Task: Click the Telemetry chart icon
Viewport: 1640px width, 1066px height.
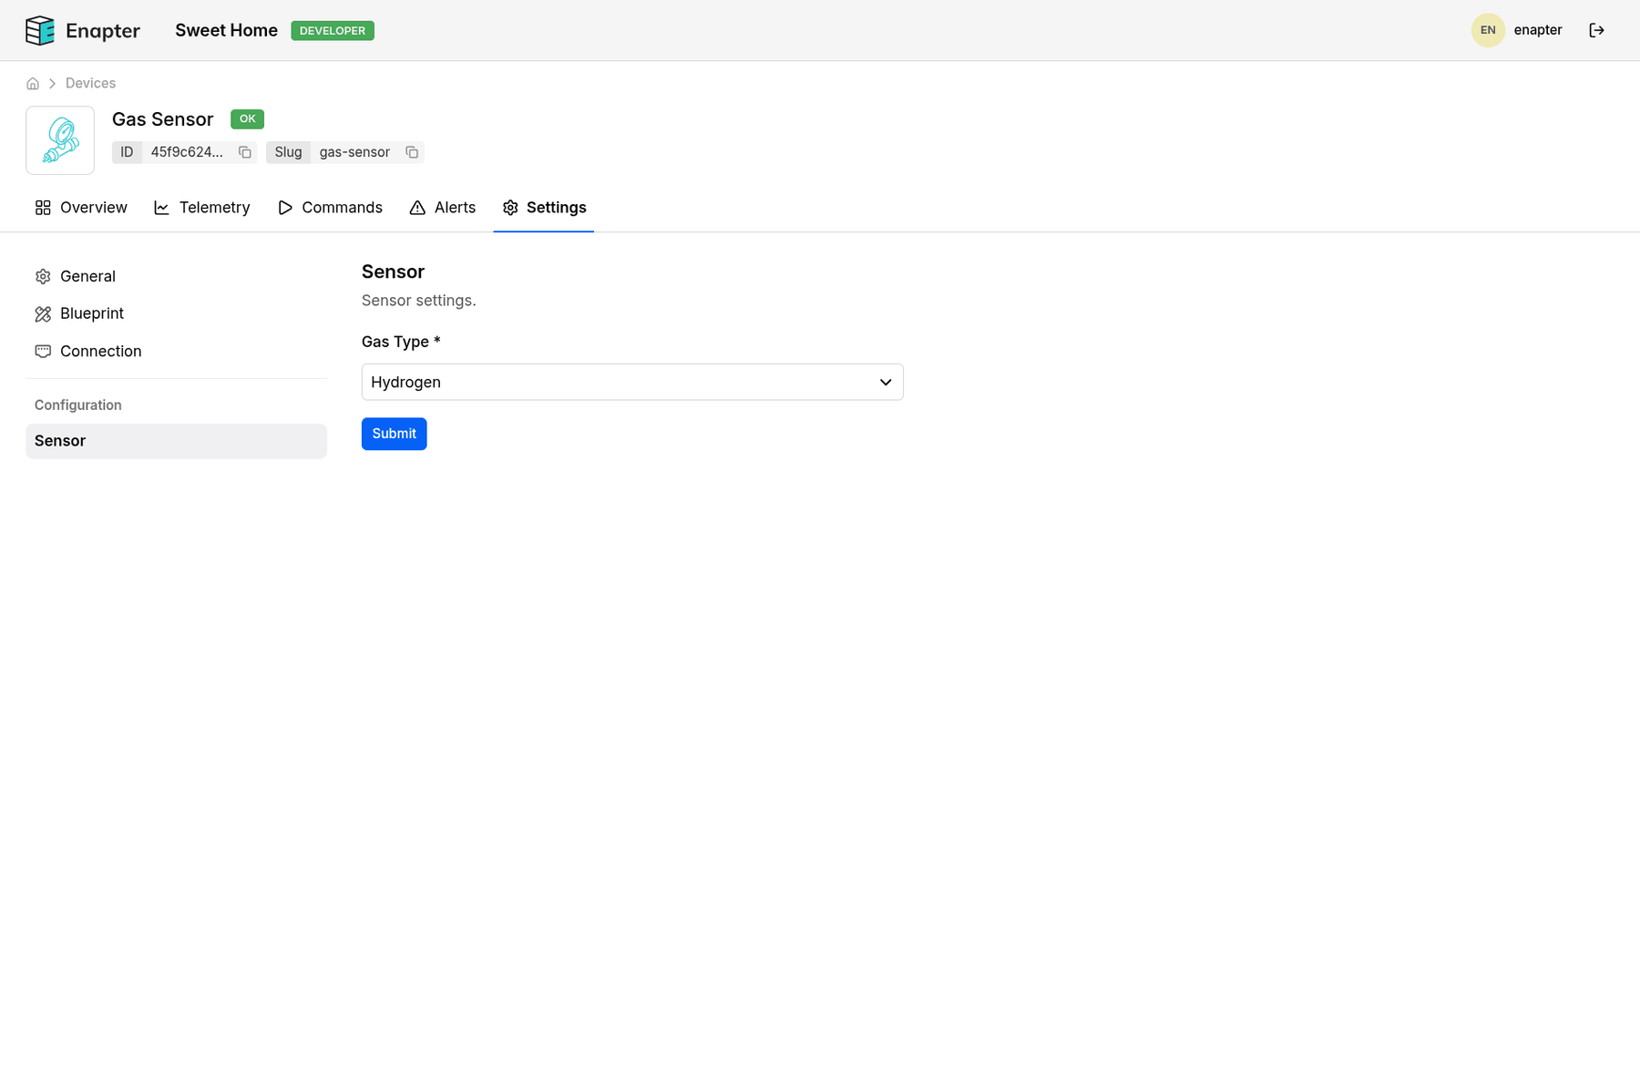Action: point(162,207)
